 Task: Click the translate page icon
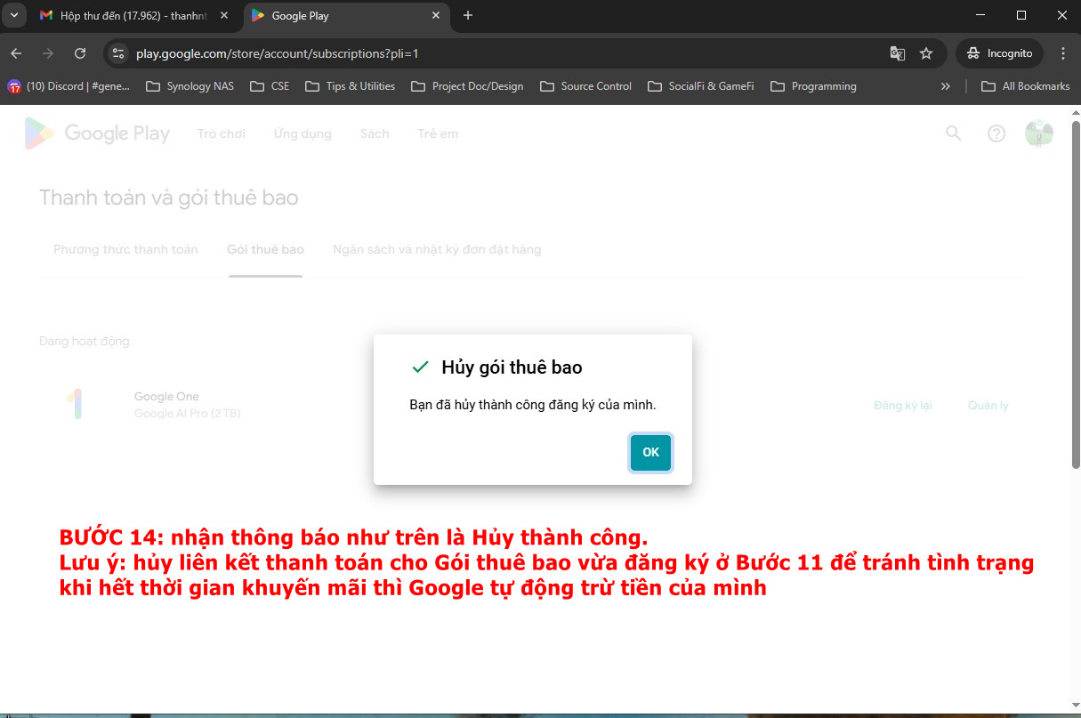click(898, 53)
